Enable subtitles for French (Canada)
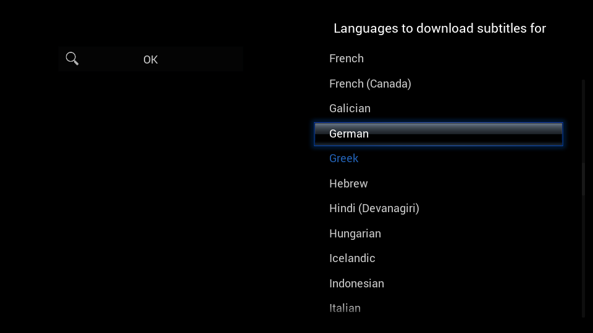Viewport: 593px width, 333px height. [x=439, y=83]
